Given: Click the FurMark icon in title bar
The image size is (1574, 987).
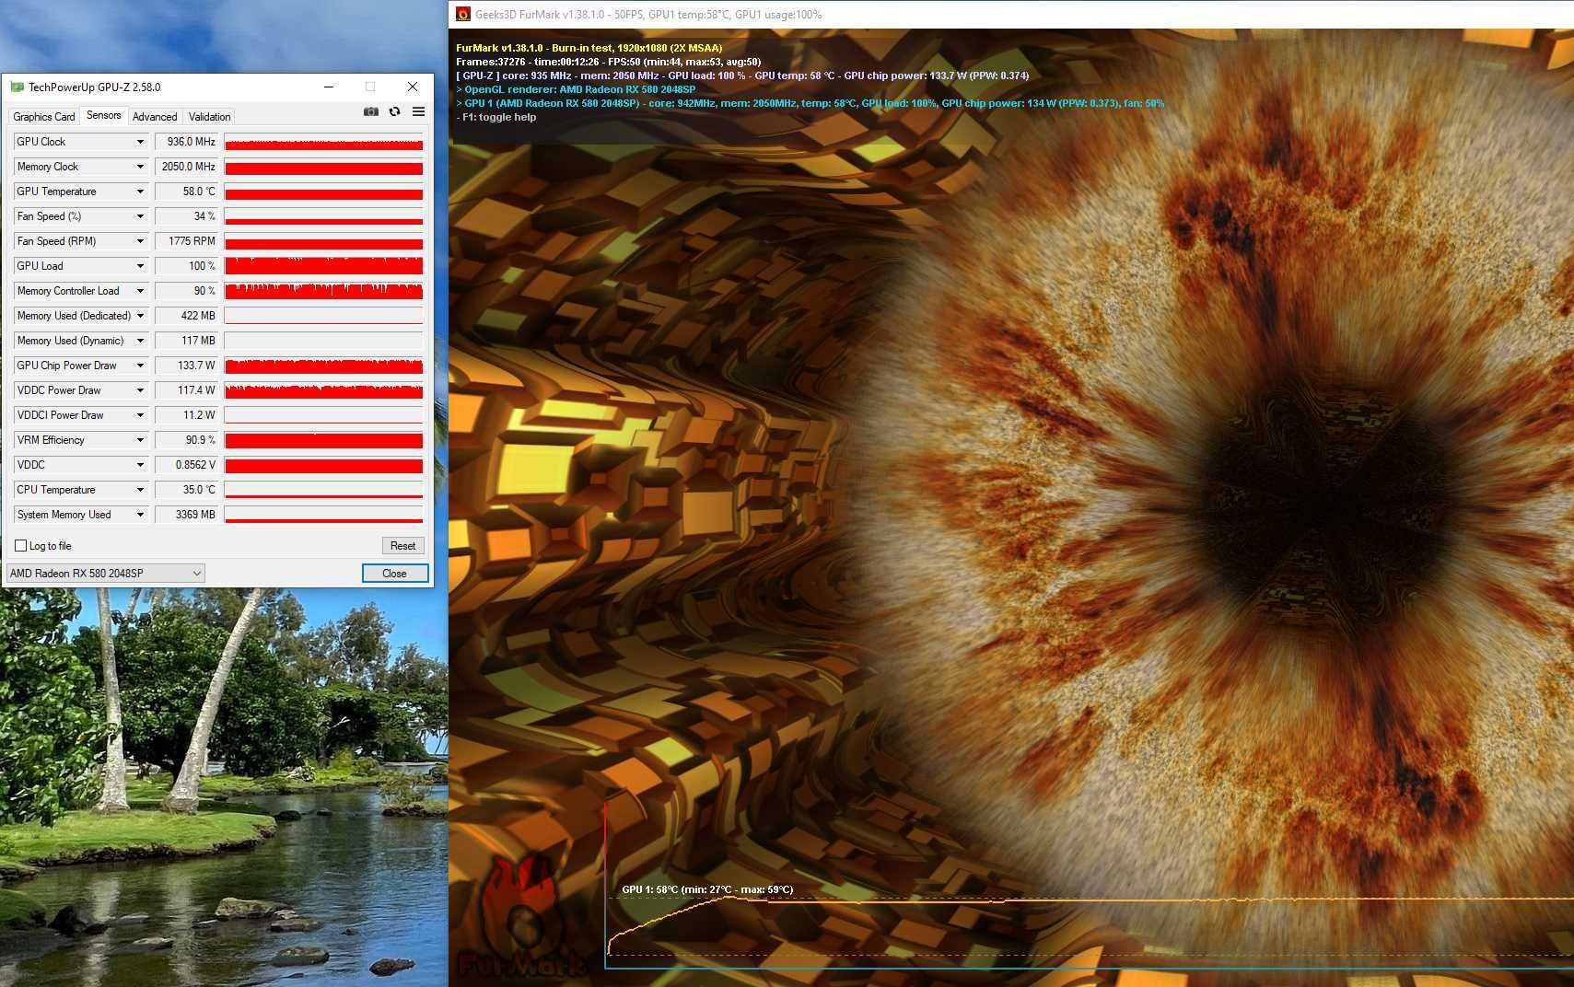Looking at the screenshot, I should tap(463, 14).
